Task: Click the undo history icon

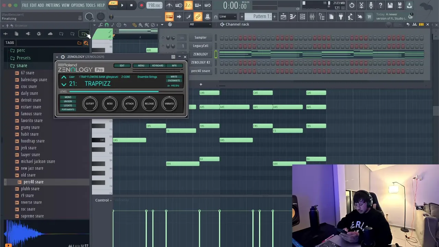Action: [x=352, y=5]
